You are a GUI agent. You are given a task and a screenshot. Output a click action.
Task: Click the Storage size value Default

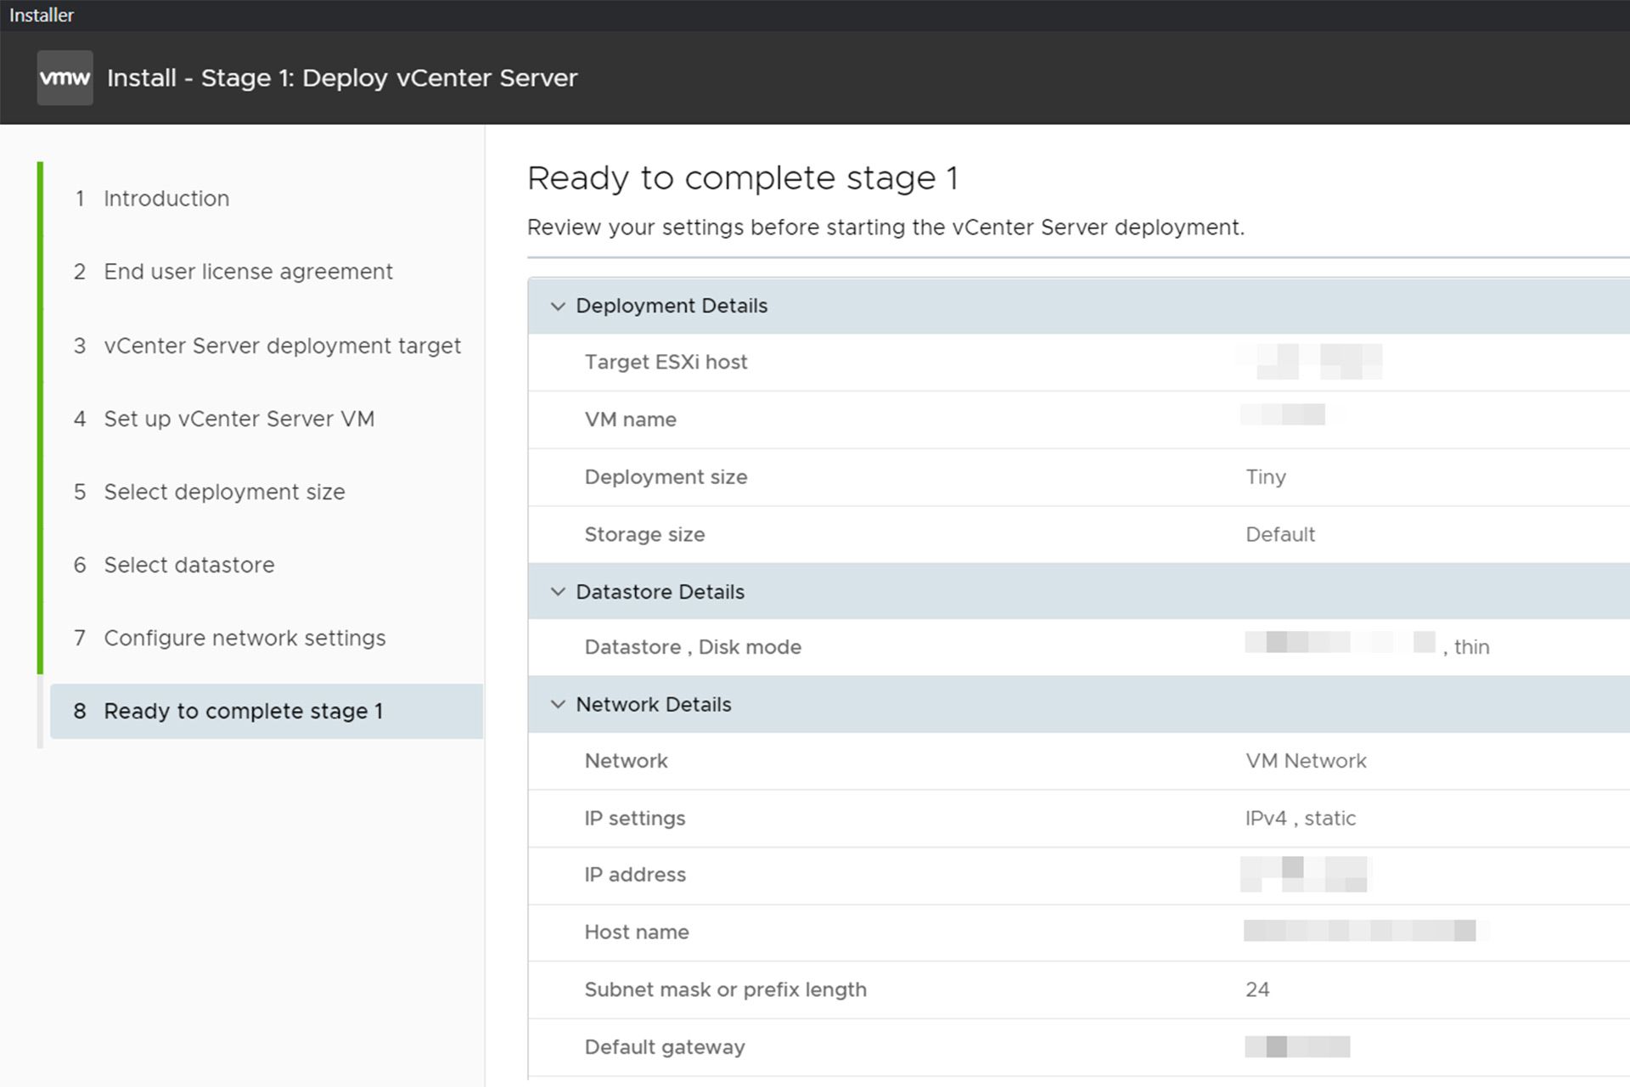pyautogui.click(x=1280, y=534)
